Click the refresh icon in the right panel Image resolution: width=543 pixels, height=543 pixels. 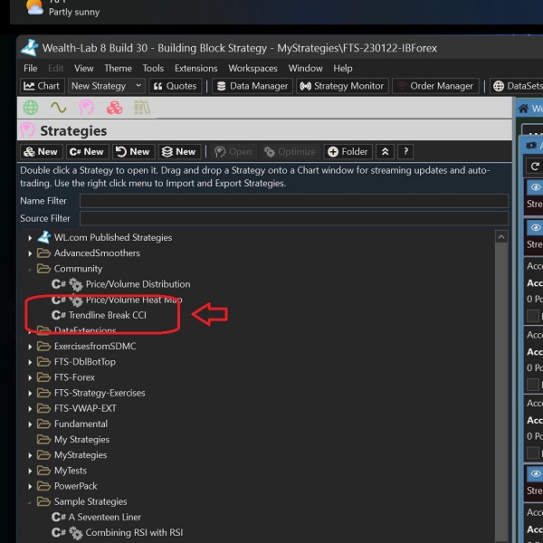(x=535, y=167)
